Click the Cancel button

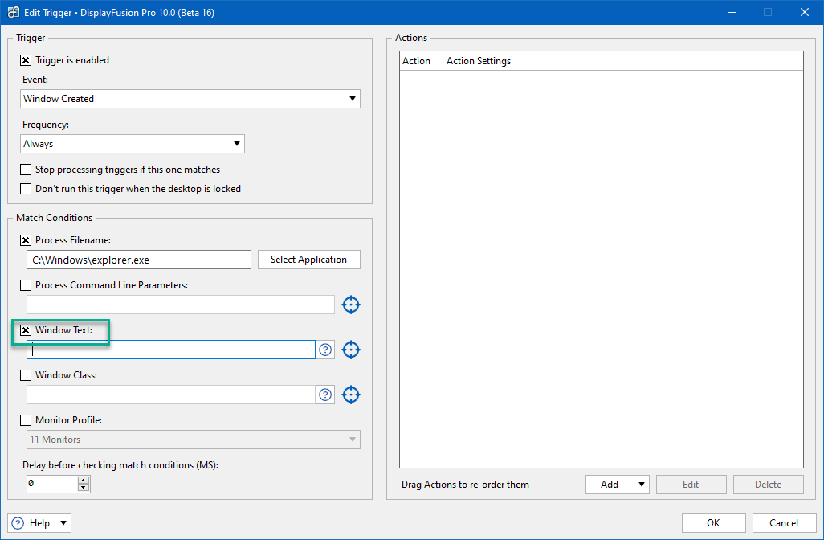point(784,523)
